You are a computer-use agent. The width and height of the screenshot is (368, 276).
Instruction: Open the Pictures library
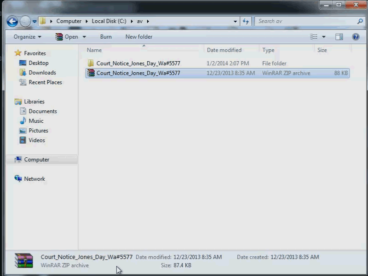tap(38, 131)
